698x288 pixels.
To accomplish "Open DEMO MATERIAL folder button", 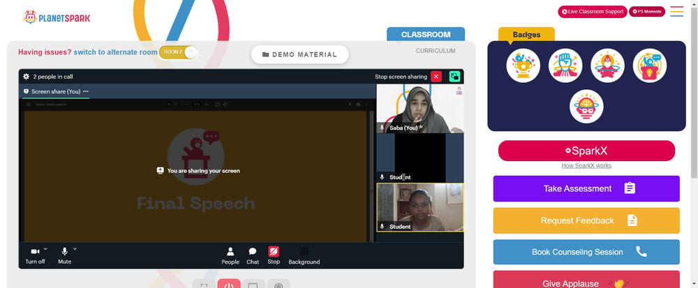I will (x=299, y=54).
